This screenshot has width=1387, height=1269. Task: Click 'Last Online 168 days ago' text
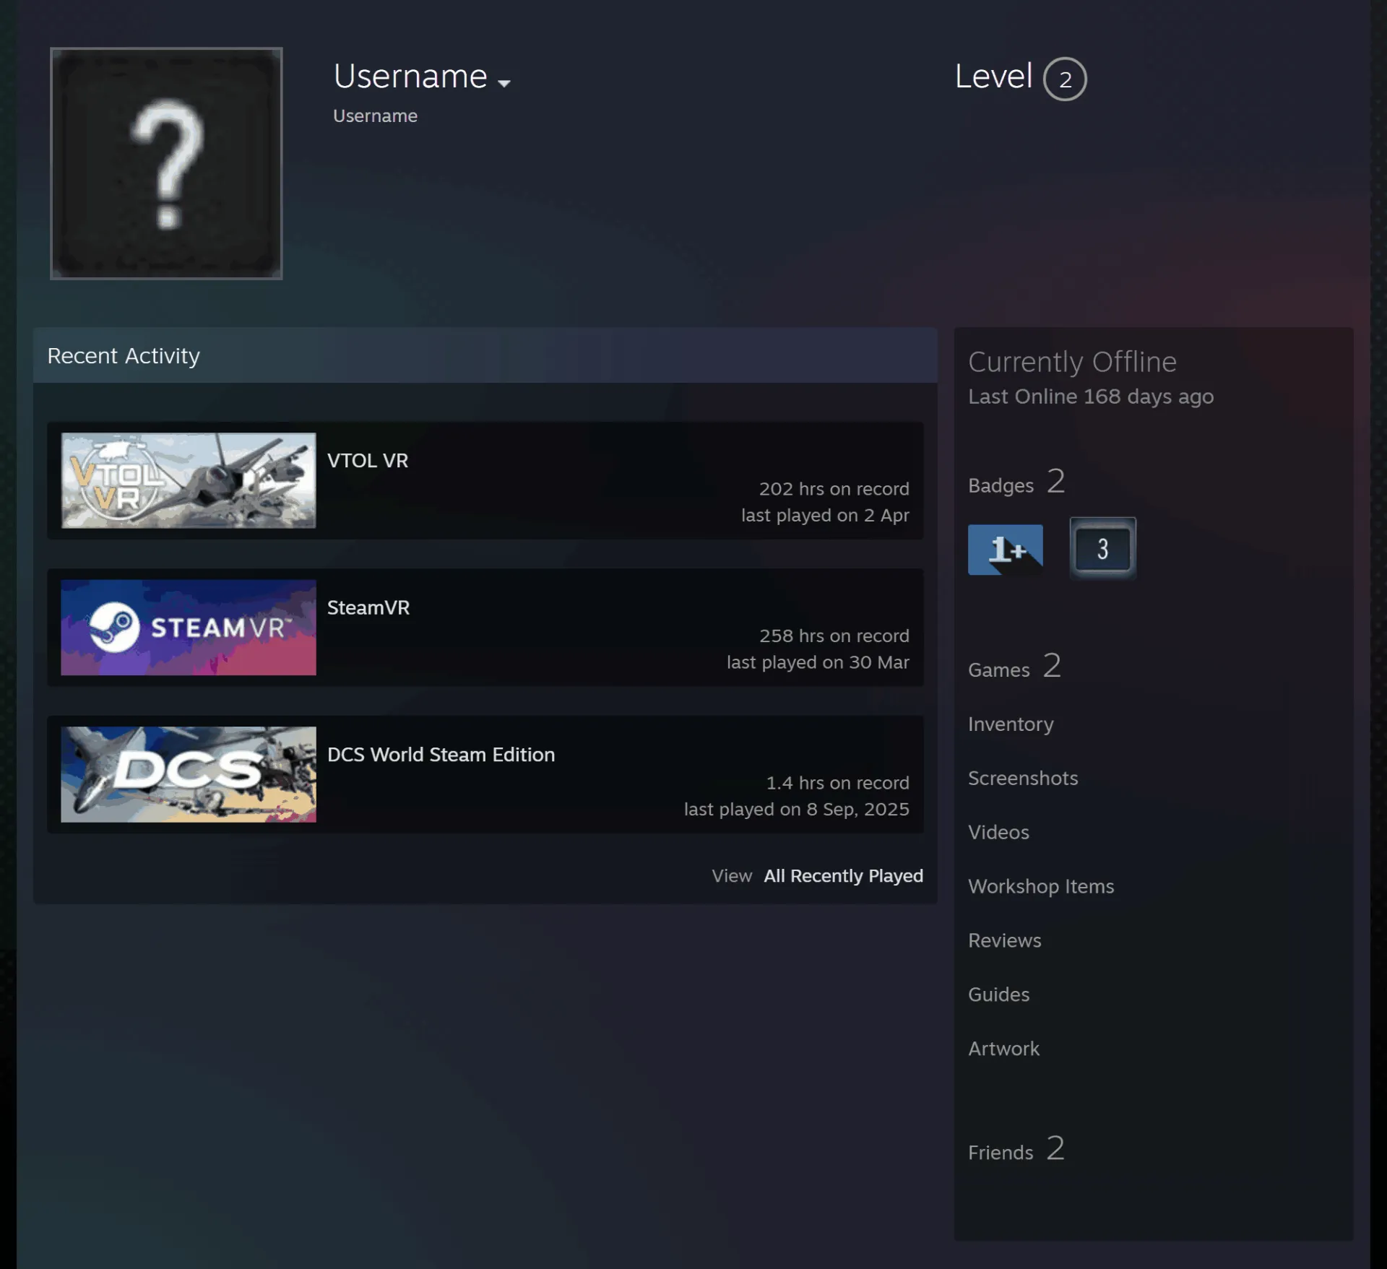click(1091, 397)
